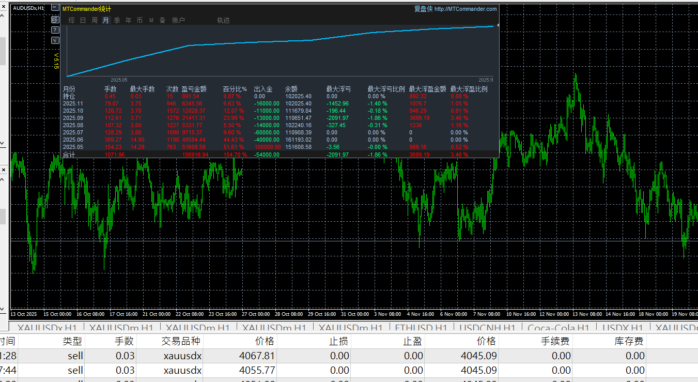Viewport: 698px width, 382px height.
Task: Open the 轨迹 trajectory tab
Action: tap(223, 20)
